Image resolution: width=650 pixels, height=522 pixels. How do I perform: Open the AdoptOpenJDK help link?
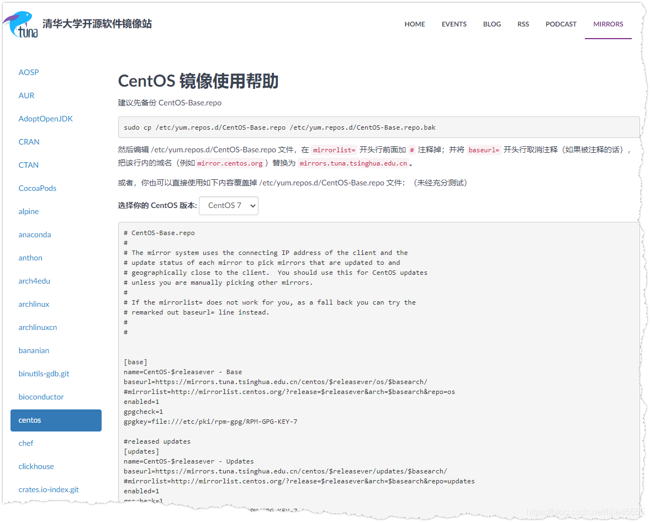coord(46,119)
